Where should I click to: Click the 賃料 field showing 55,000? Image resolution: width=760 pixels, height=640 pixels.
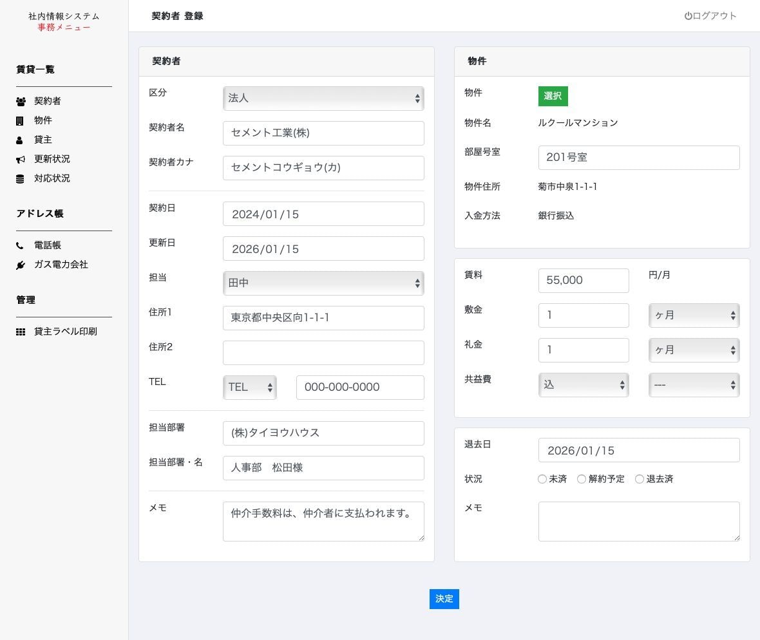click(584, 281)
